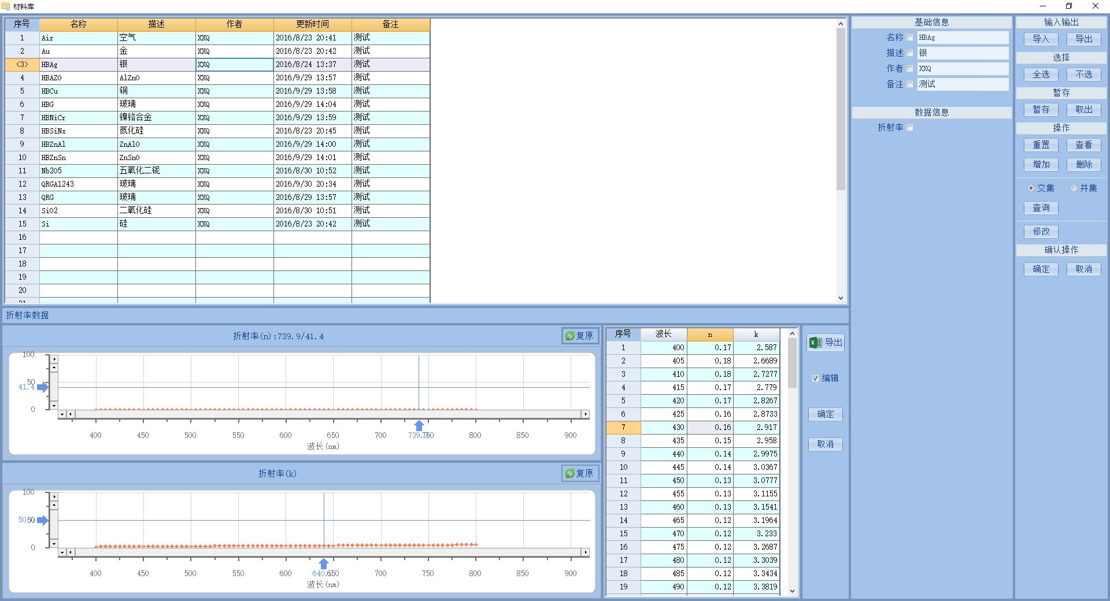Click the 暂存 stash button
The height and width of the screenshot is (601, 1110).
1041,110
